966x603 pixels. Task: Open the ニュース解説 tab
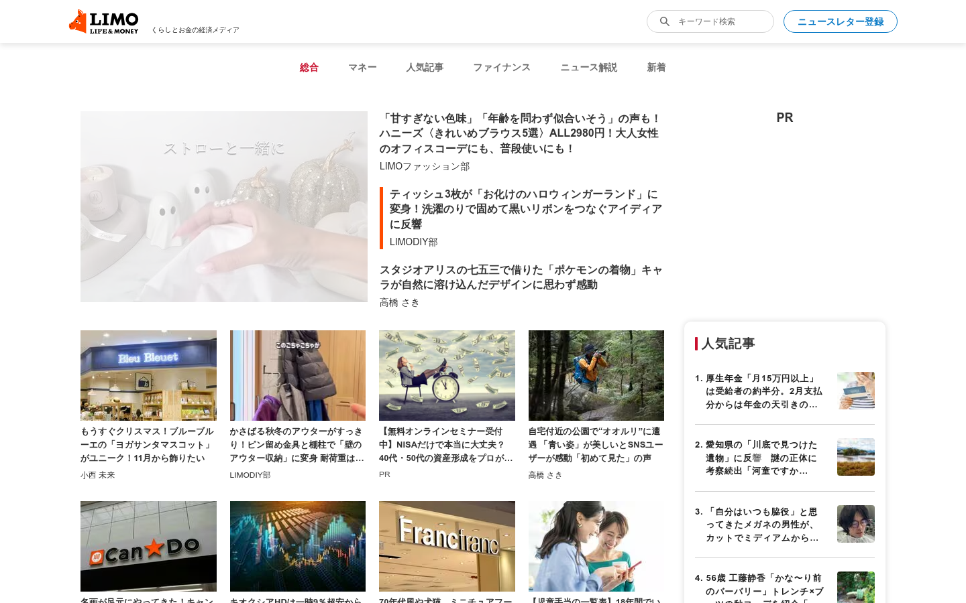589,67
